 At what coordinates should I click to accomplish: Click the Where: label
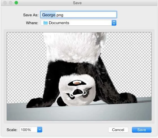(x=32, y=23)
